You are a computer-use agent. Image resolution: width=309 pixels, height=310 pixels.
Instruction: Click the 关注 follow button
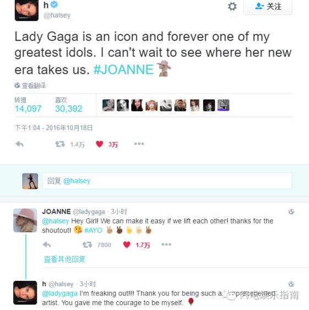tap(268, 7)
